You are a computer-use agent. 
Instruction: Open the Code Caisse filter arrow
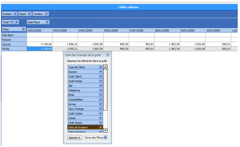coord(101,113)
